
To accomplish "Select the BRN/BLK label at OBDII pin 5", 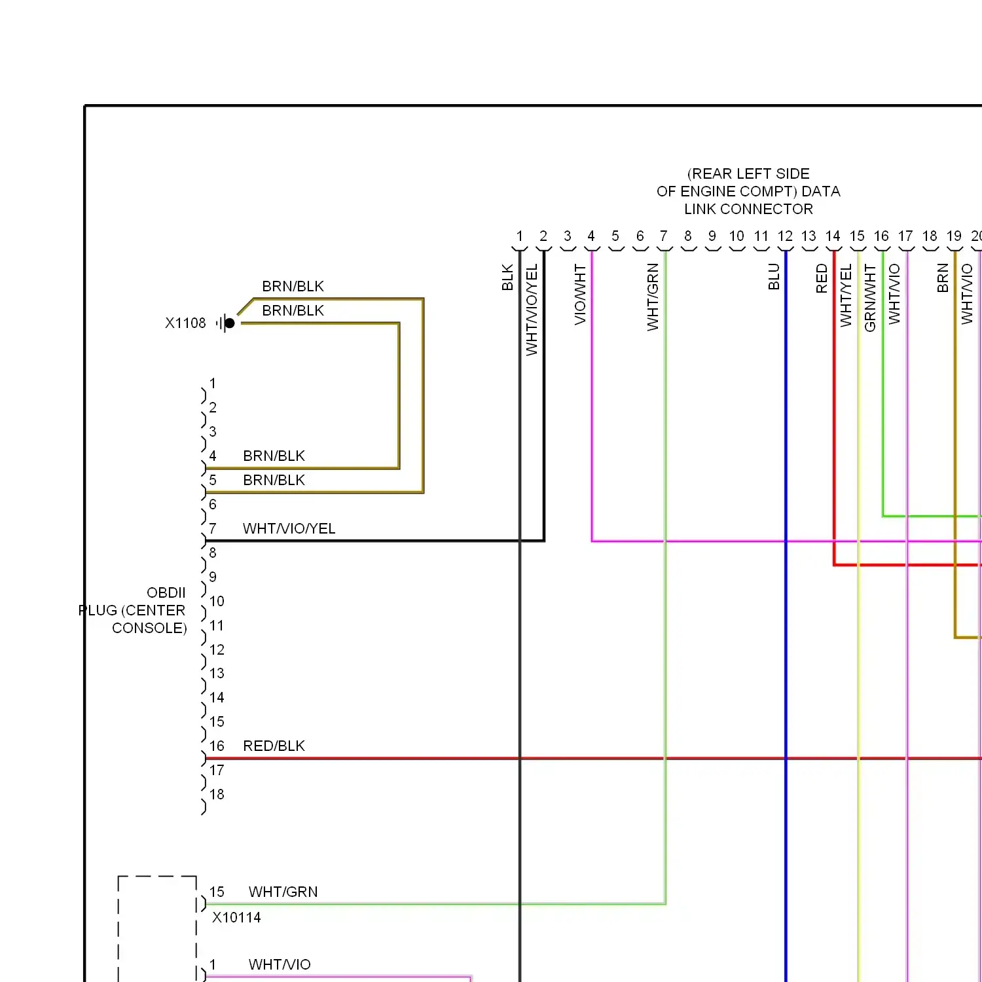I will pyautogui.click(x=274, y=480).
